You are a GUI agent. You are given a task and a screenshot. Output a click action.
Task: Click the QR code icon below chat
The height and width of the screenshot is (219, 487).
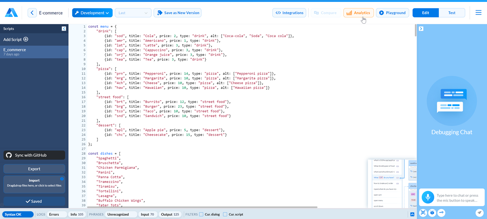pos(423,213)
